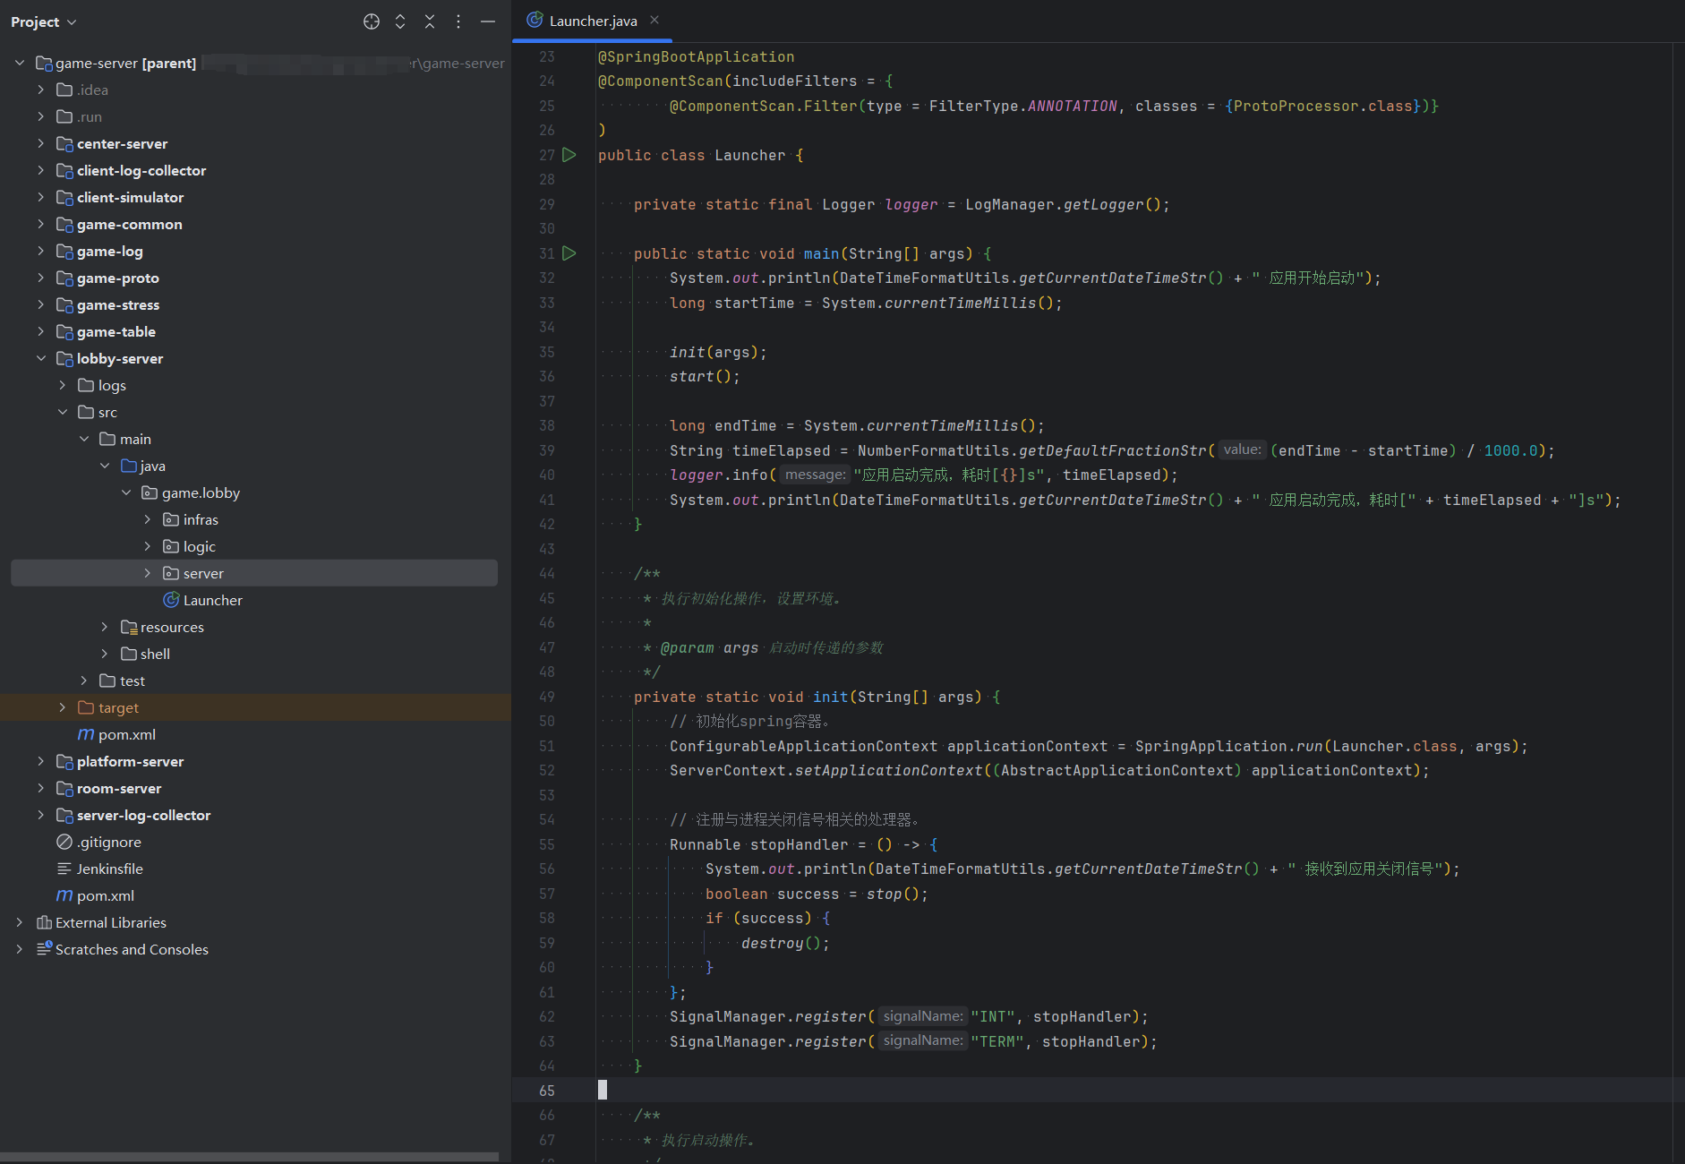Select the infras package

(201, 519)
